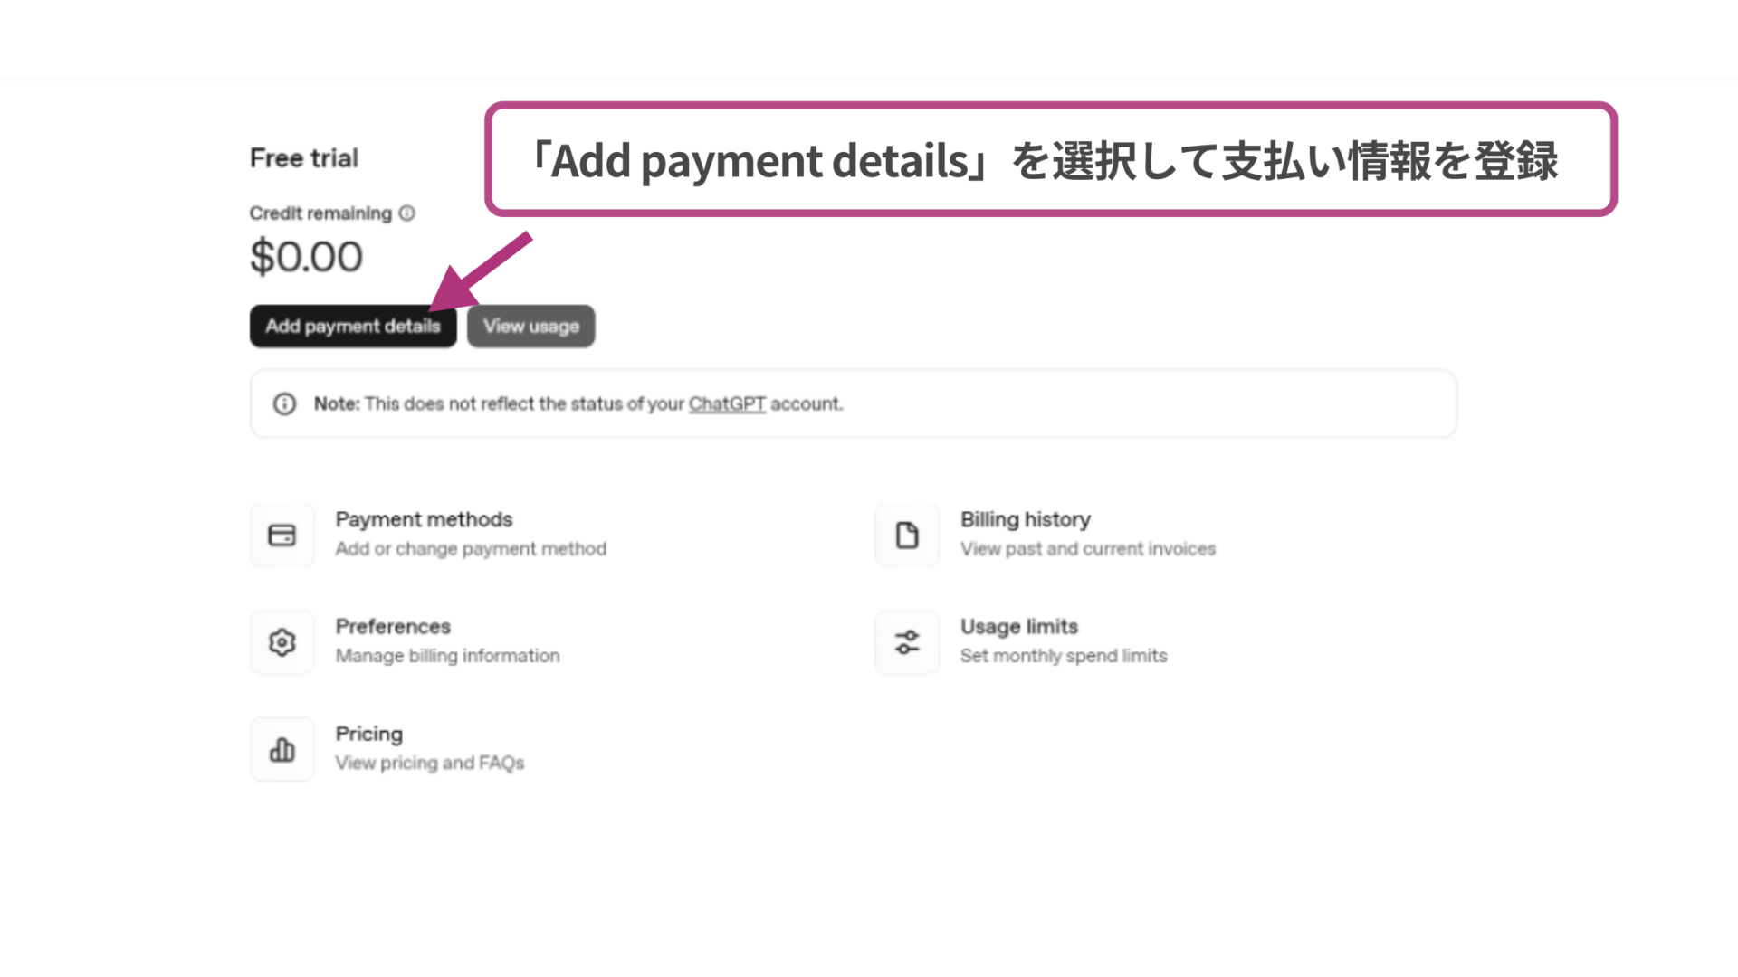The height and width of the screenshot is (977, 1738).
Task: Click the info icon next to Credit remaining
Action: 406,213
